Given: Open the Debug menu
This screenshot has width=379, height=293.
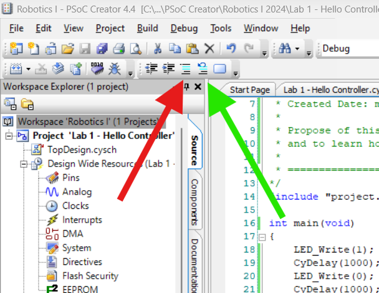Looking at the screenshot, I should (x=184, y=28).
